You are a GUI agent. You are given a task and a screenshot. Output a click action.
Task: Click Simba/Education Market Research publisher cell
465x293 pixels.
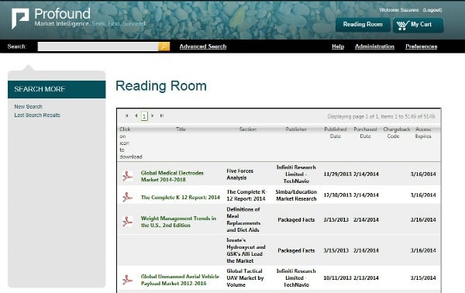pos(296,195)
